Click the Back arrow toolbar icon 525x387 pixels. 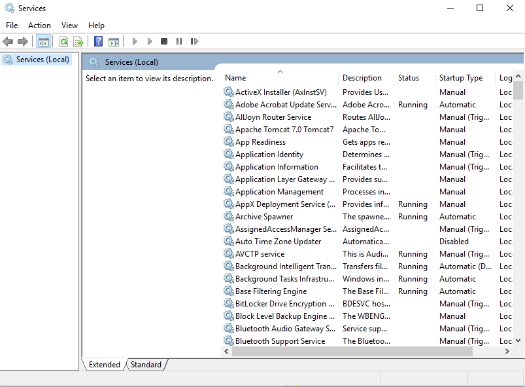(8, 42)
